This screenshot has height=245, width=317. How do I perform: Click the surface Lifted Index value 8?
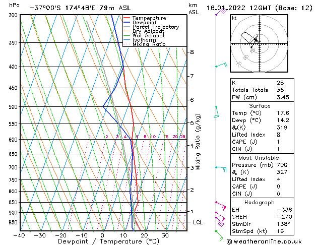pyautogui.click(x=279, y=135)
